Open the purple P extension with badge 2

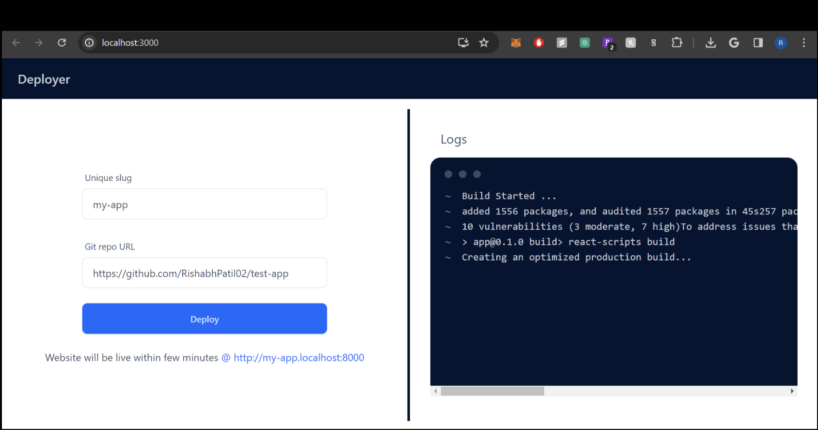point(608,43)
